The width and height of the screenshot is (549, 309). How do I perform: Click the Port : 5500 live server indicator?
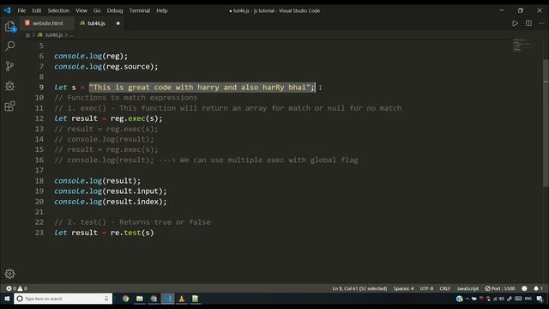pyautogui.click(x=499, y=288)
